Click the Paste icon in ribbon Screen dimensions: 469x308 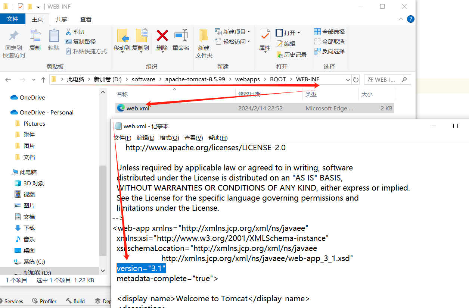(x=54, y=36)
